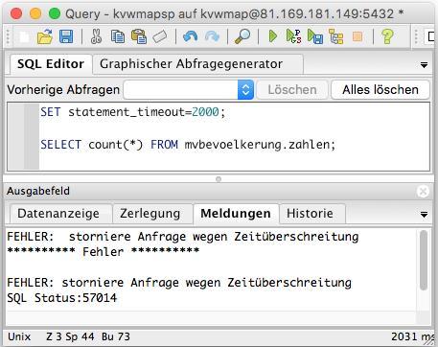
Task: Switch to the Graphischer Abfragegenerator tab
Action: coord(191,64)
